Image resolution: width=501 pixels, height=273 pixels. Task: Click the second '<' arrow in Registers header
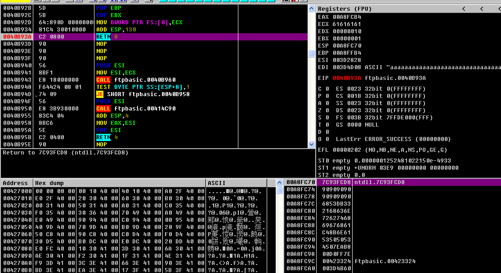481,9
